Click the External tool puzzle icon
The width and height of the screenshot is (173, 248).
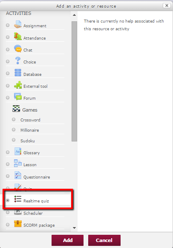click(x=18, y=85)
